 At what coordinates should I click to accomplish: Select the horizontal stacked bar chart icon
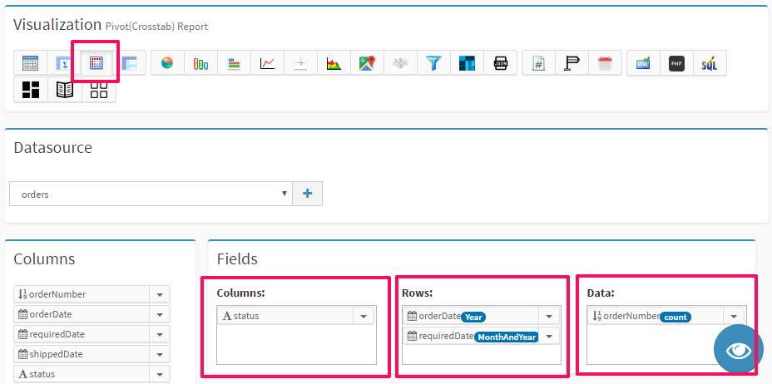tap(234, 63)
